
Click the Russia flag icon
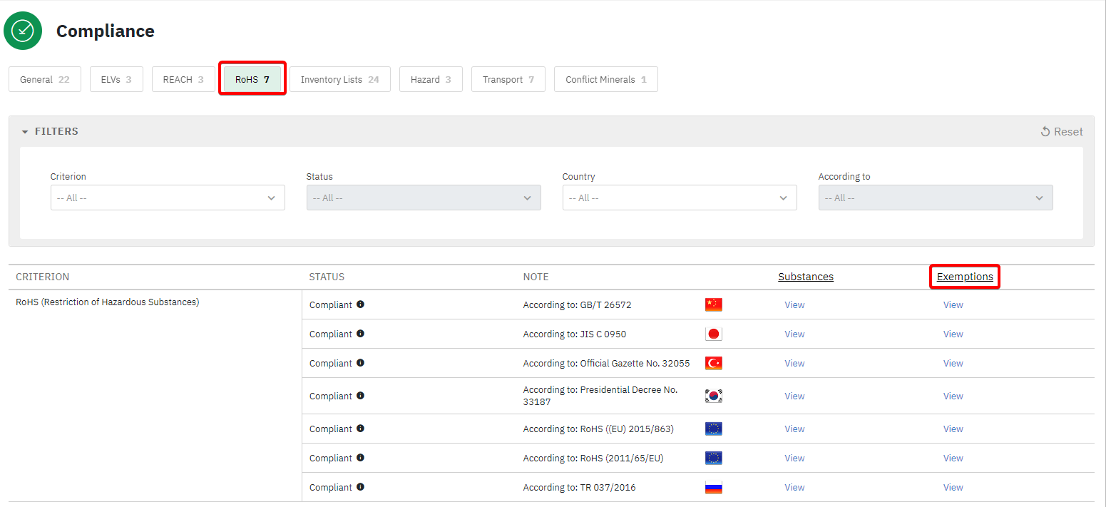(x=713, y=487)
